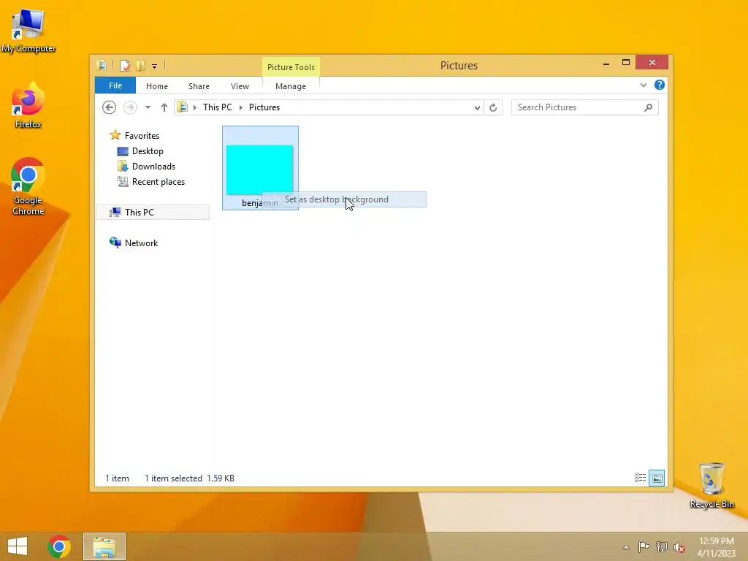The image size is (748, 561).
Task: Click the '1 item' status bar text
Action: (x=117, y=478)
